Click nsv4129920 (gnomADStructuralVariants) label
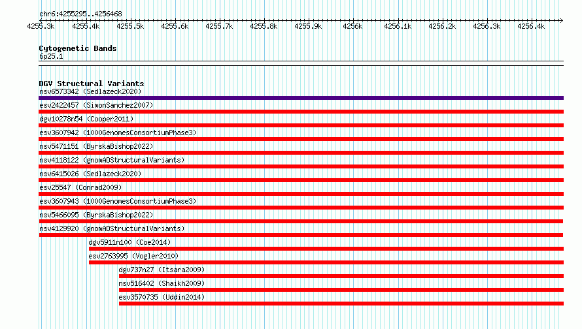Viewport: 582px width, 329px height. (112, 228)
